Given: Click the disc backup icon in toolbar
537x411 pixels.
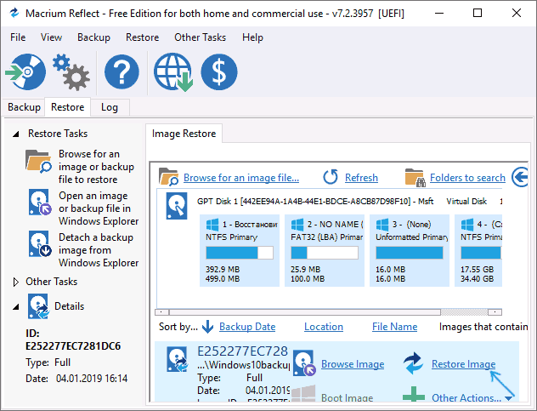Looking at the screenshot, I should tap(25, 72).
